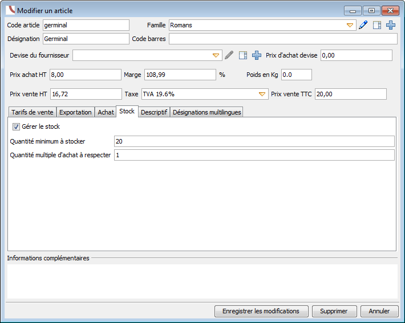Click the blue pencil icon beside Famille
Image resolution: width=405 pixels, height=323 pixels.
[x=363, y=25]
